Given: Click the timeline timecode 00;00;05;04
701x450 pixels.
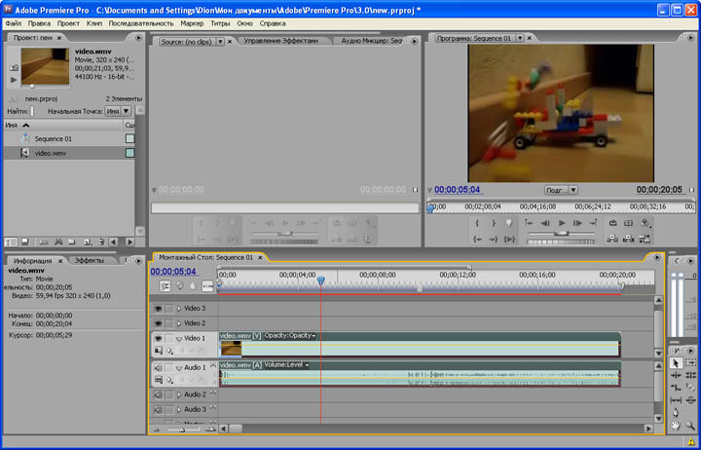Looking at the screenshot, I should [173, 272].
